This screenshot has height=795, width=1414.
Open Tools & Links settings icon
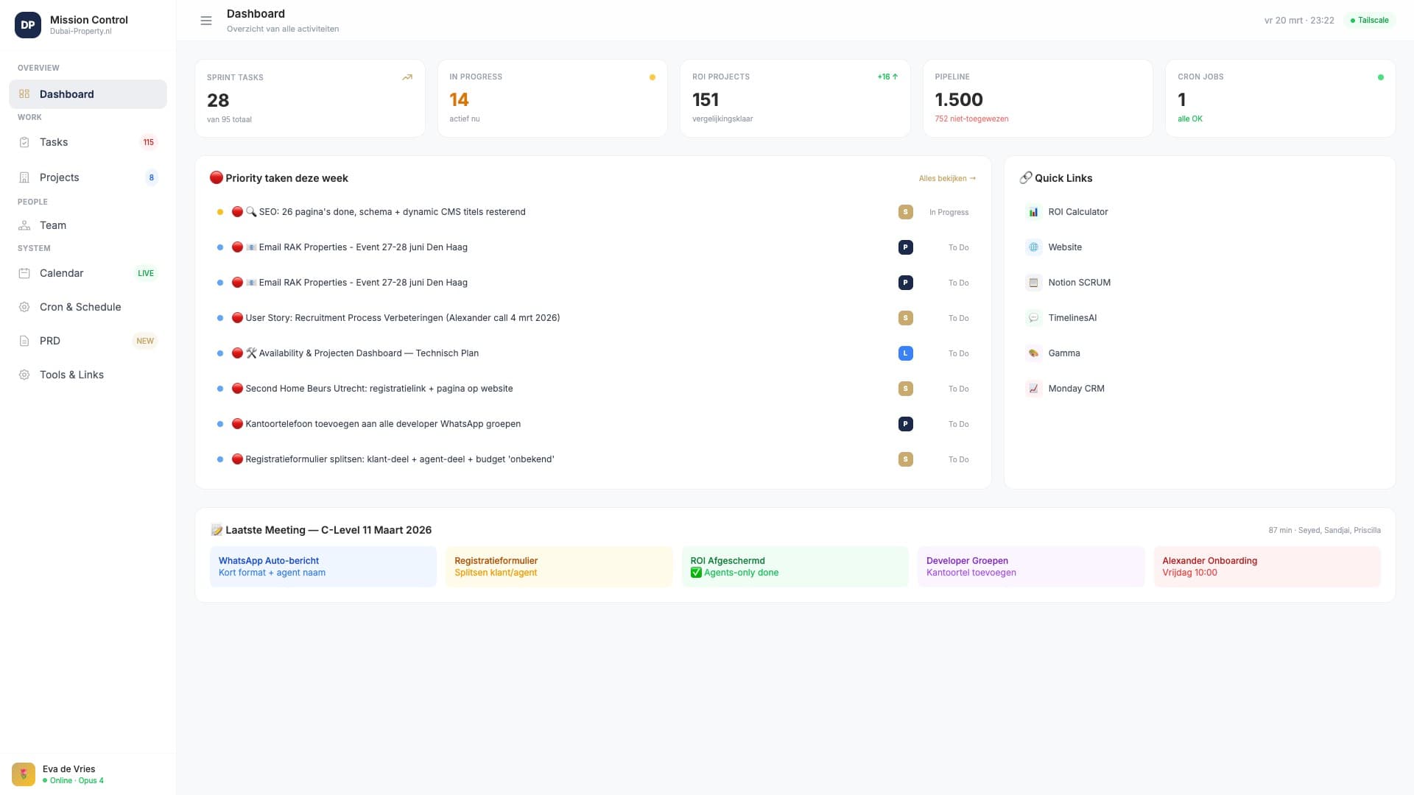[24, 375]
